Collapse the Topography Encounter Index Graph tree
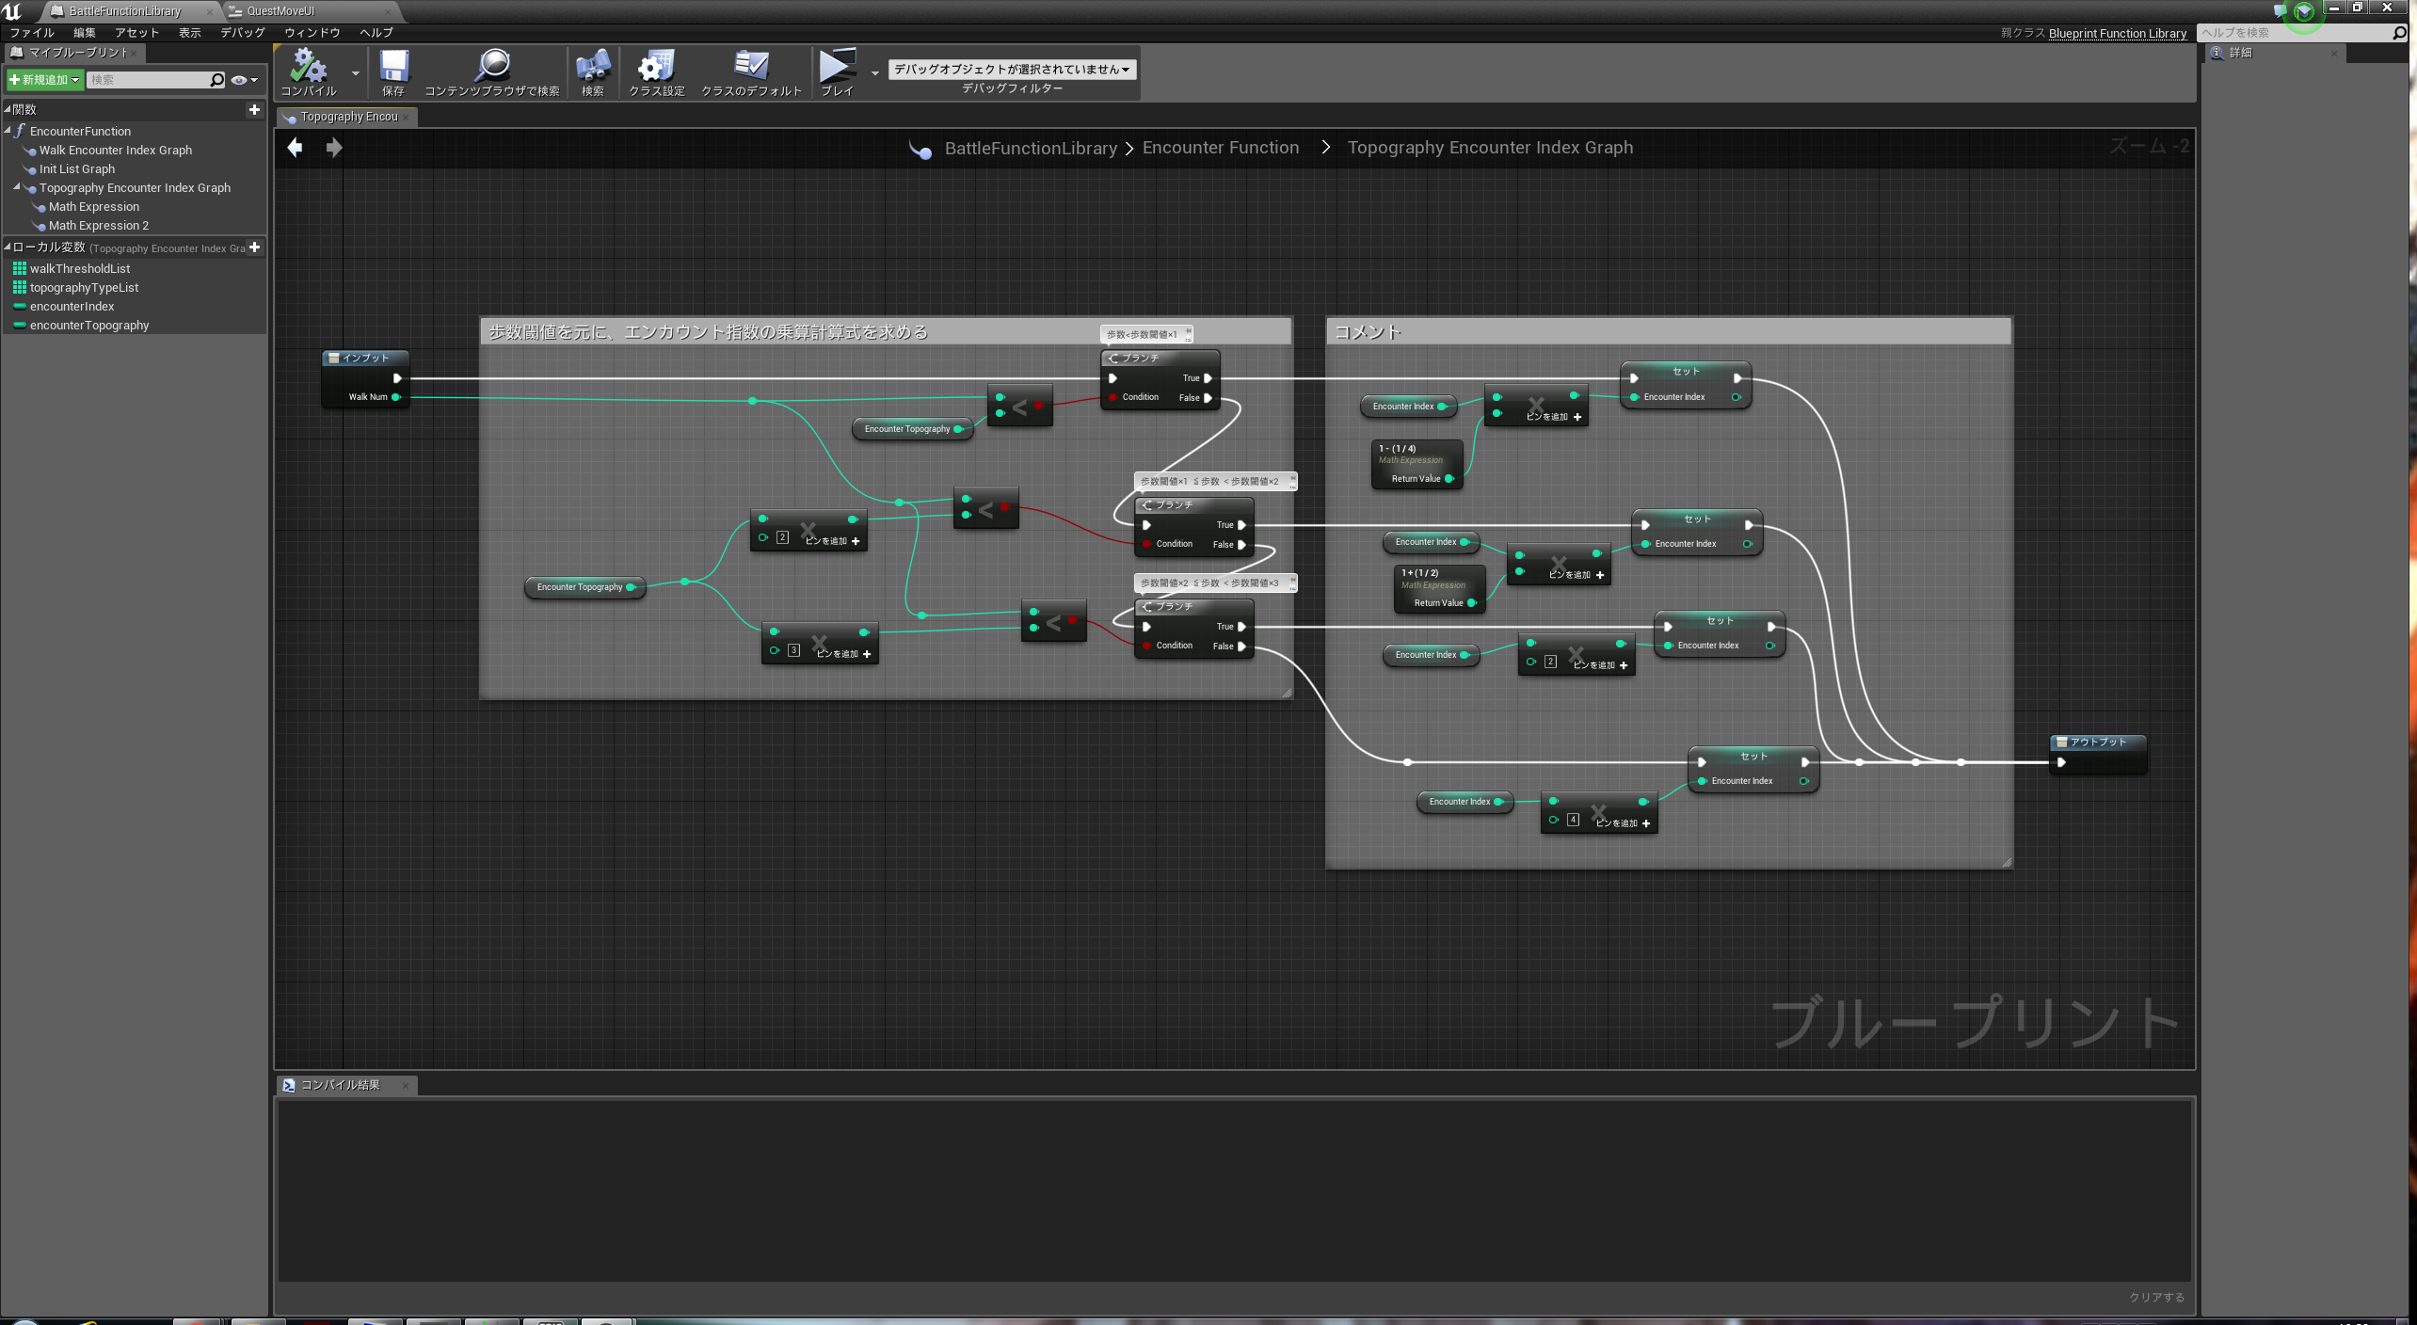Image resolution: width=2417 pixels, height=1325 pixels. click(x=17, y=187)
